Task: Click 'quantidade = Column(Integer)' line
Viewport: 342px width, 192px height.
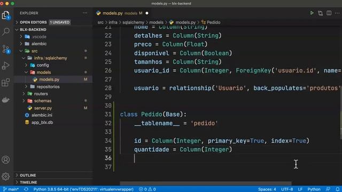Action: pyautogui.click(x=183, y=149)
